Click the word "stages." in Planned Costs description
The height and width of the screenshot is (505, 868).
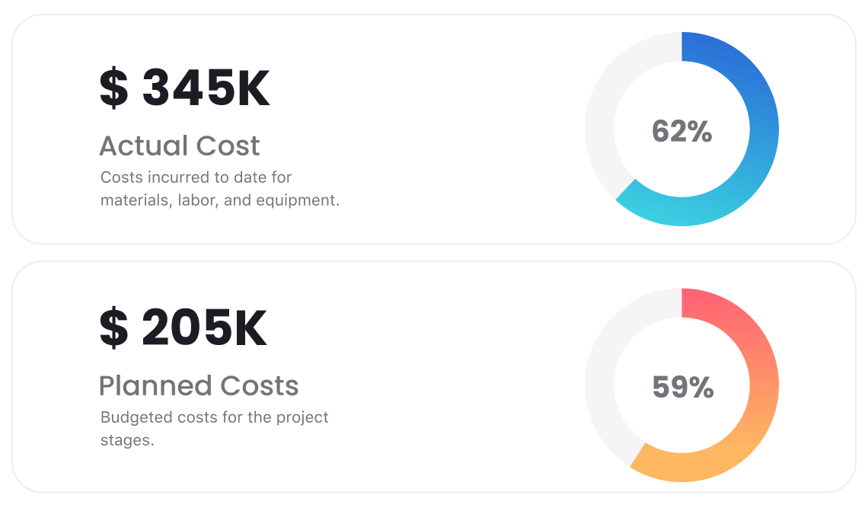[x=127, y=440]
